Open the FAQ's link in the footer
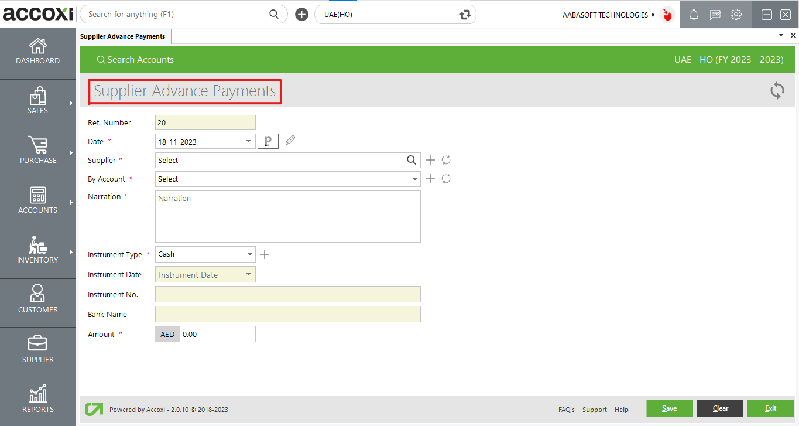Screen dimensions: 799x426 566,409
